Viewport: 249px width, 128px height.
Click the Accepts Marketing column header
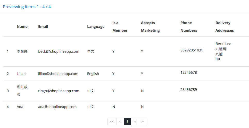(x=150, y=27)
